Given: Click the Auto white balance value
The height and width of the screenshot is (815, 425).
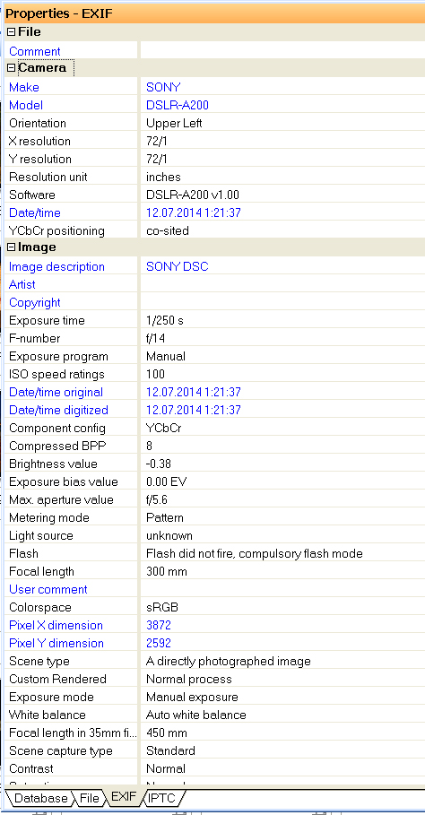Looking at the screenshot, I should 195,715.
